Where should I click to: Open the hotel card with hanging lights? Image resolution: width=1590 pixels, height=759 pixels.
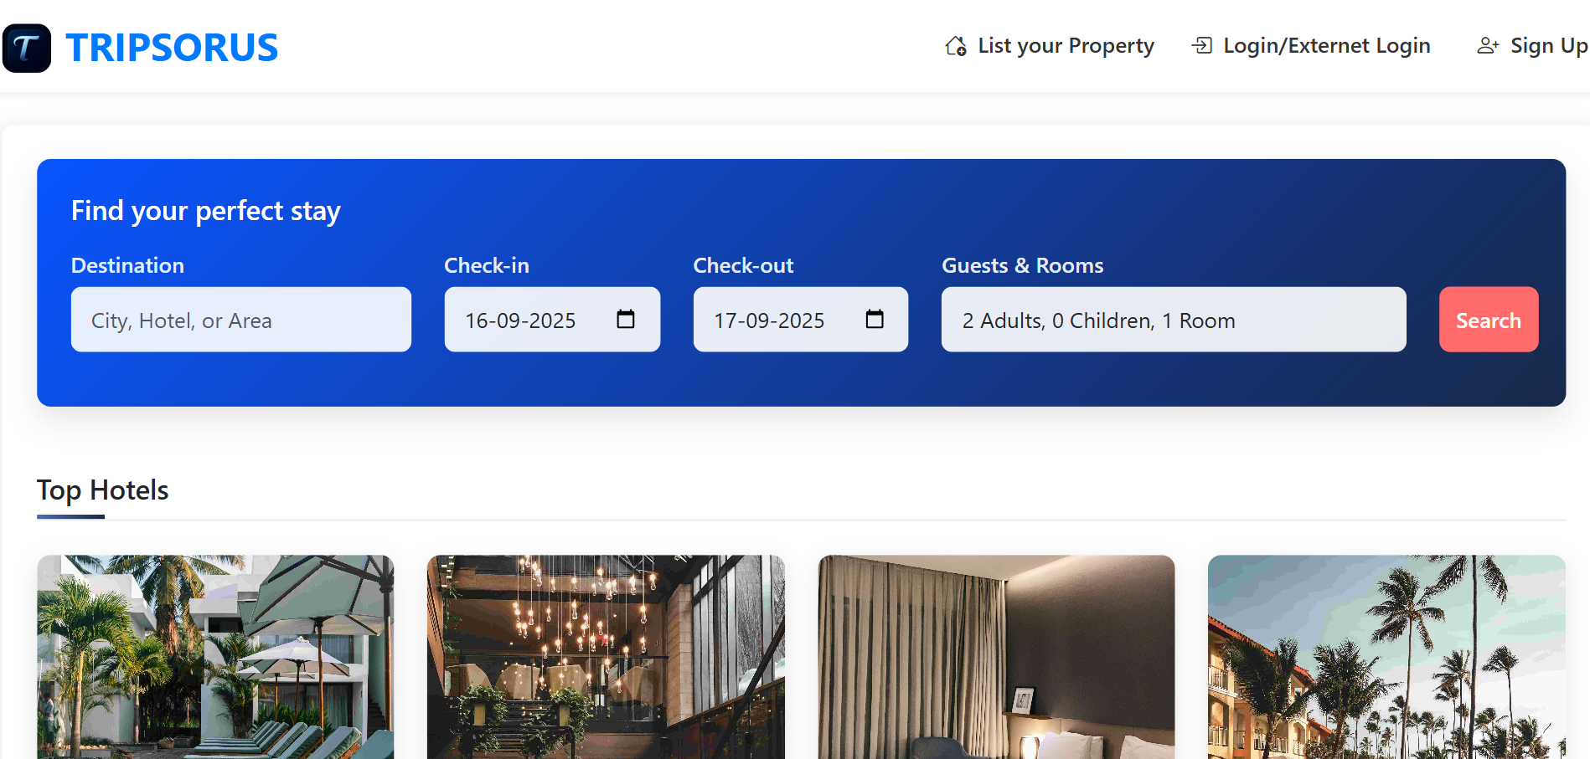click(606, 657)
